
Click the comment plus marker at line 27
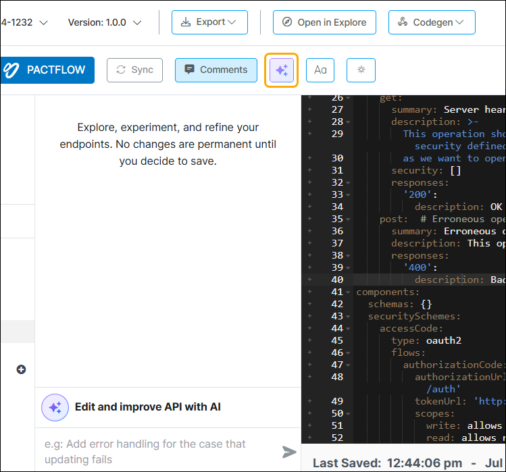[310, 109]
